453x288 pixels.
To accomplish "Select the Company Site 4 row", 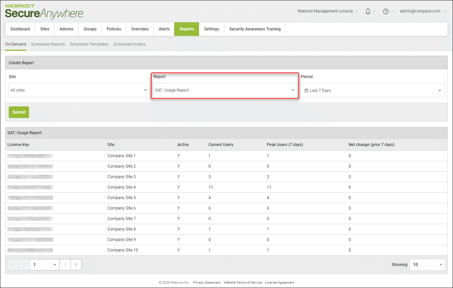I will tap(226, 187).
